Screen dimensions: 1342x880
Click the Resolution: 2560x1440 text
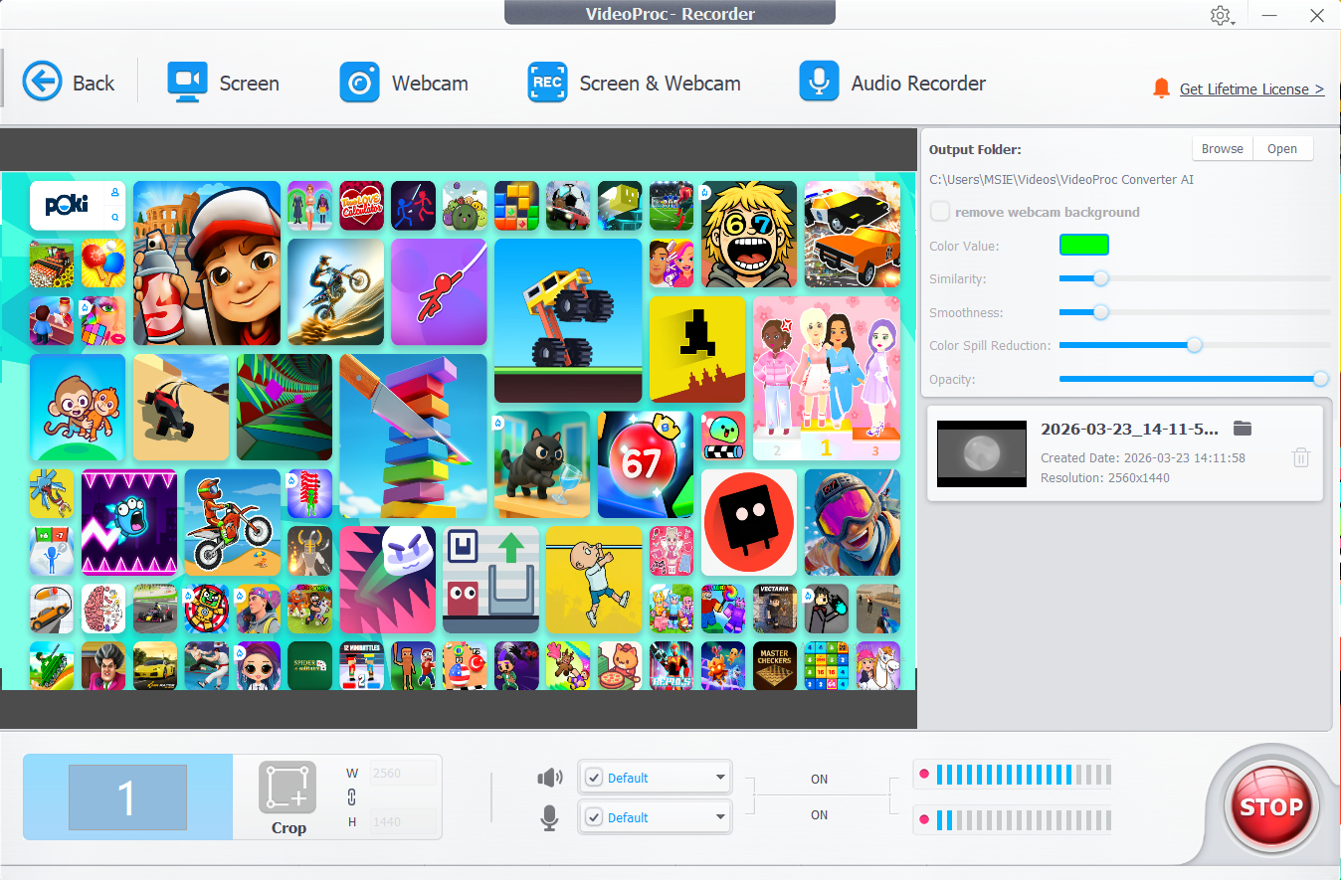(1105, 478)
